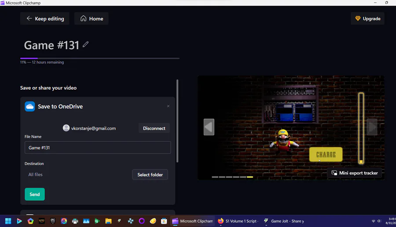Viewport: 396px width, 227px height.
Task: Click the export progress bar
Action: point(100,58)
